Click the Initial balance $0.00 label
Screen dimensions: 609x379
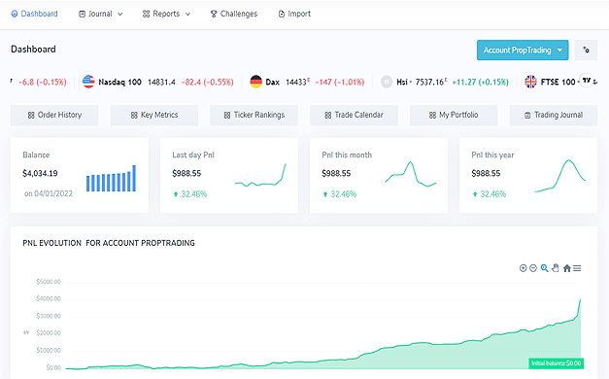[557, 363]
